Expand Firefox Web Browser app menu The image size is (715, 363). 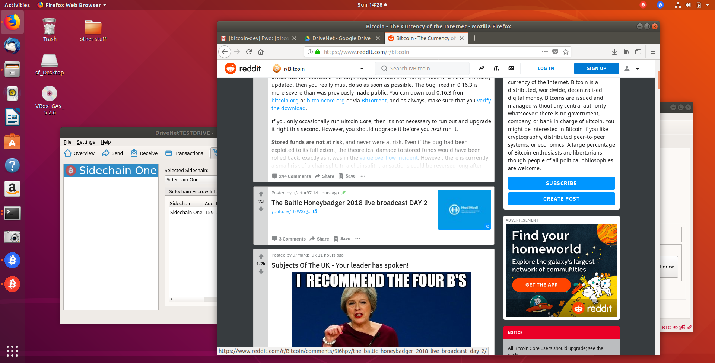(x=72, y=5)
